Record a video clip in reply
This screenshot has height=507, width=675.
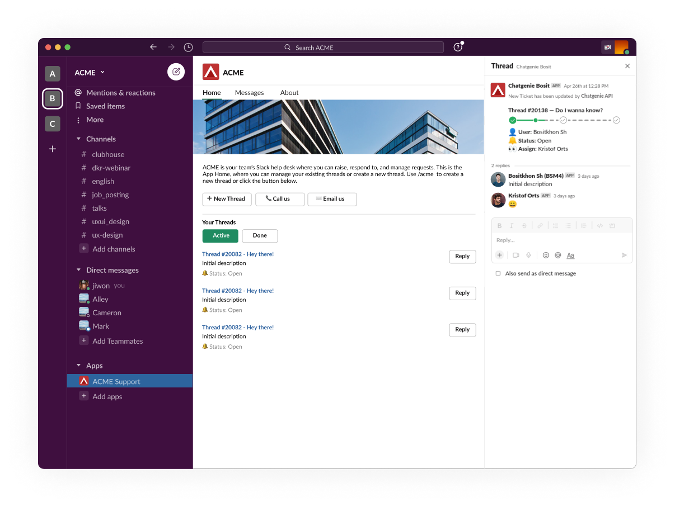[x=516, y=255]
